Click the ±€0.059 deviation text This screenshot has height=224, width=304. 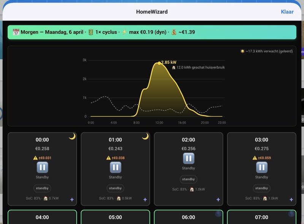click(x=264, y=158)
